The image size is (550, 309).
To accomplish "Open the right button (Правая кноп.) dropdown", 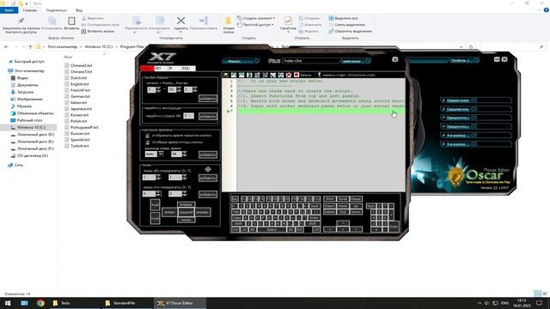I will (458, 100).
